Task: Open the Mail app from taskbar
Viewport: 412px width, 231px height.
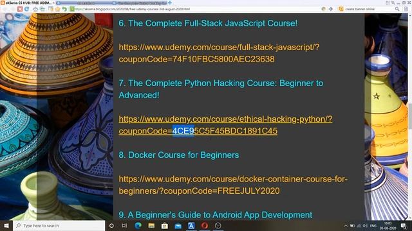Action: pyautogui.click(x=178, y=225)
